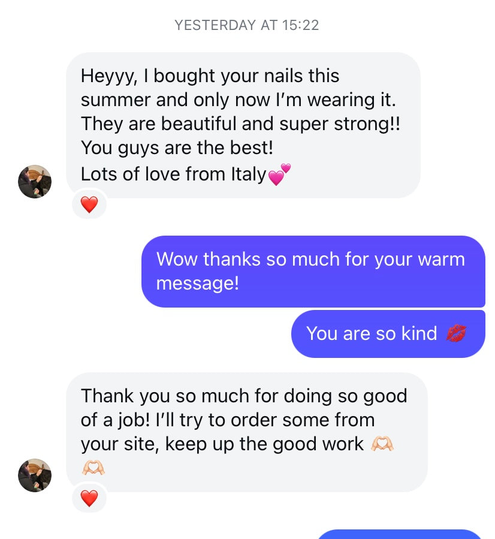Tap the heart reaction under second received message
Image resolution: width=495 pixels, height=539 pixels.
tap(89, 498)
